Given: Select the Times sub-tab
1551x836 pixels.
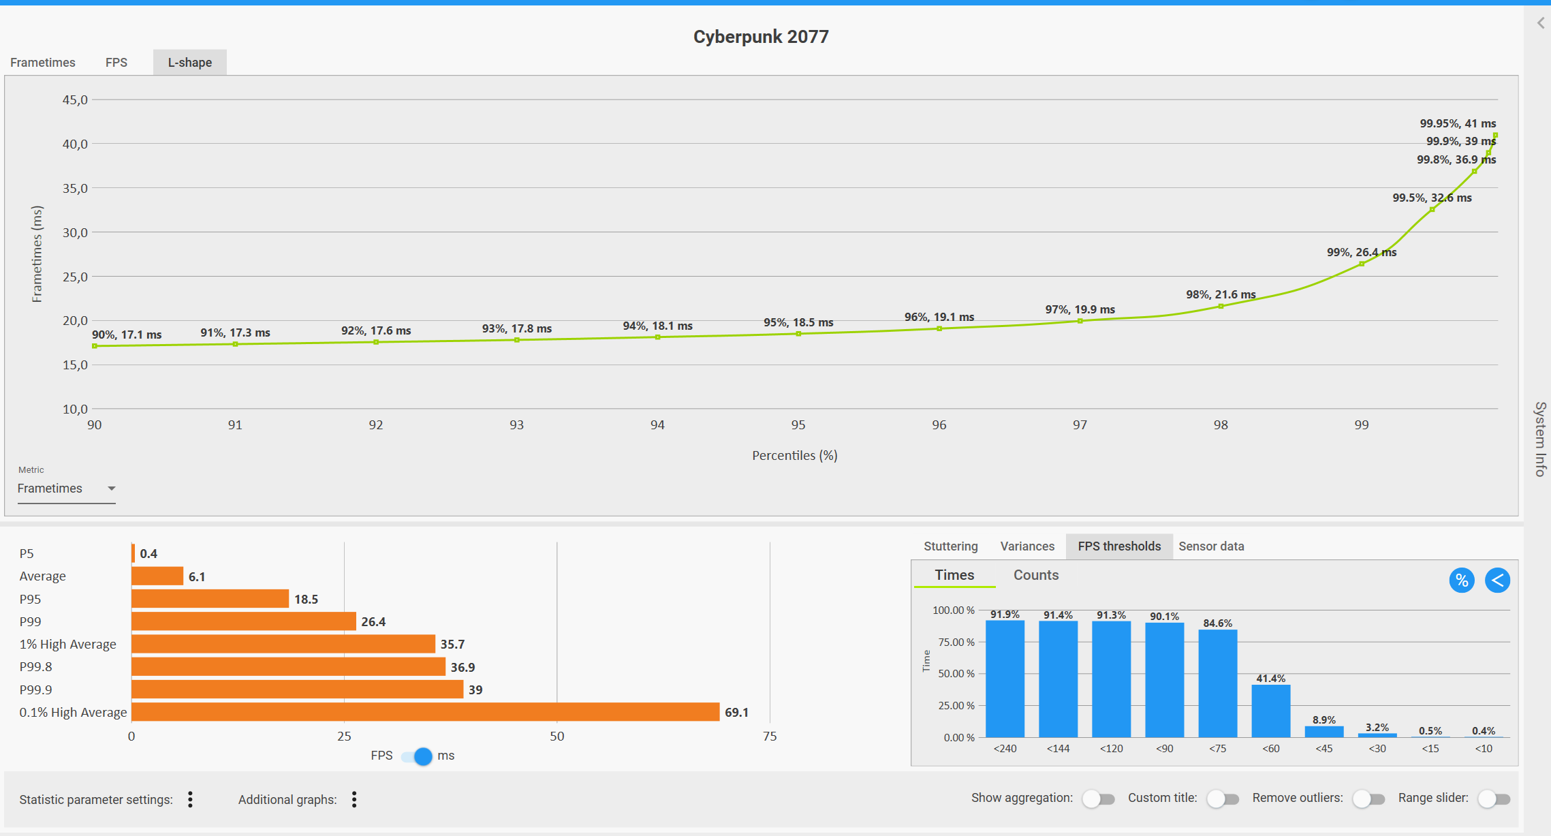Looking at the screenshot, I should [x=954, y=575].
